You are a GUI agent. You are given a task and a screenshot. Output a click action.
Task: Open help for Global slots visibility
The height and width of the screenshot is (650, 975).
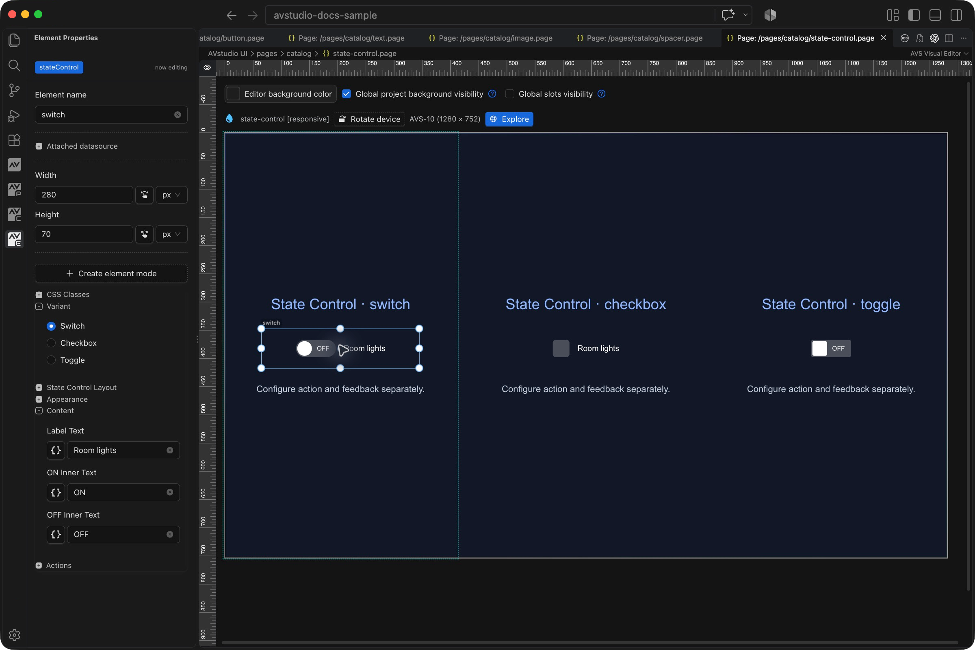602,94
